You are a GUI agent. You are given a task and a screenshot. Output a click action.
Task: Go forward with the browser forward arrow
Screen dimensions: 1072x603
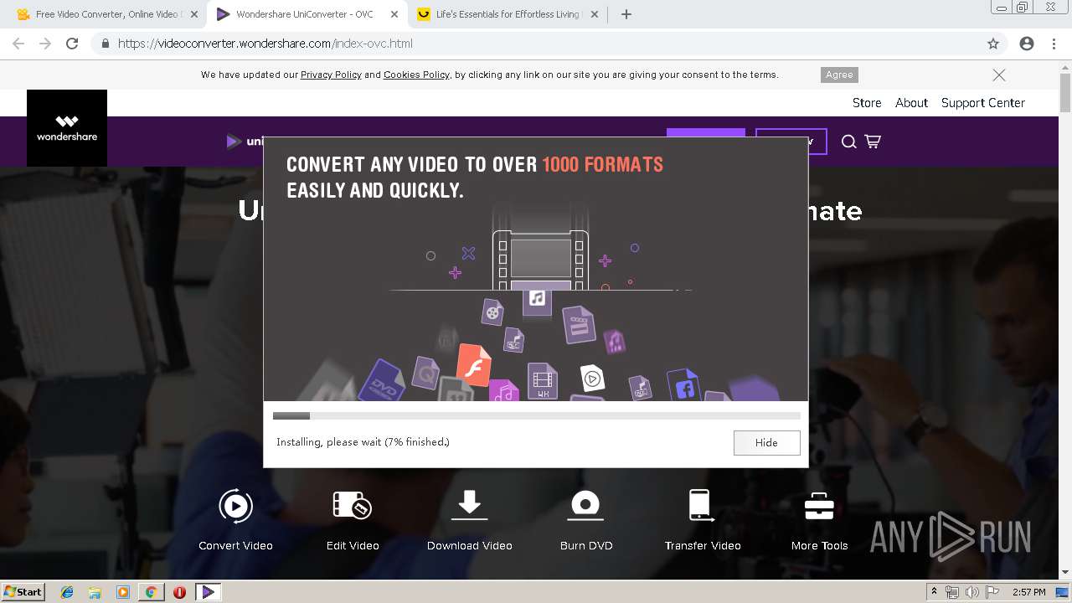tap(45, 44)
